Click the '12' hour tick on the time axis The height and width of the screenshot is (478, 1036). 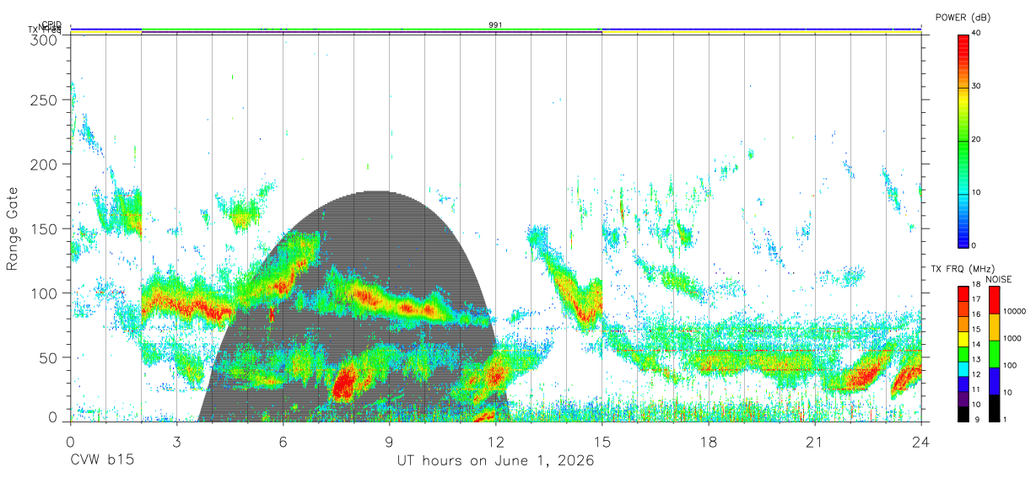[495, 441]
